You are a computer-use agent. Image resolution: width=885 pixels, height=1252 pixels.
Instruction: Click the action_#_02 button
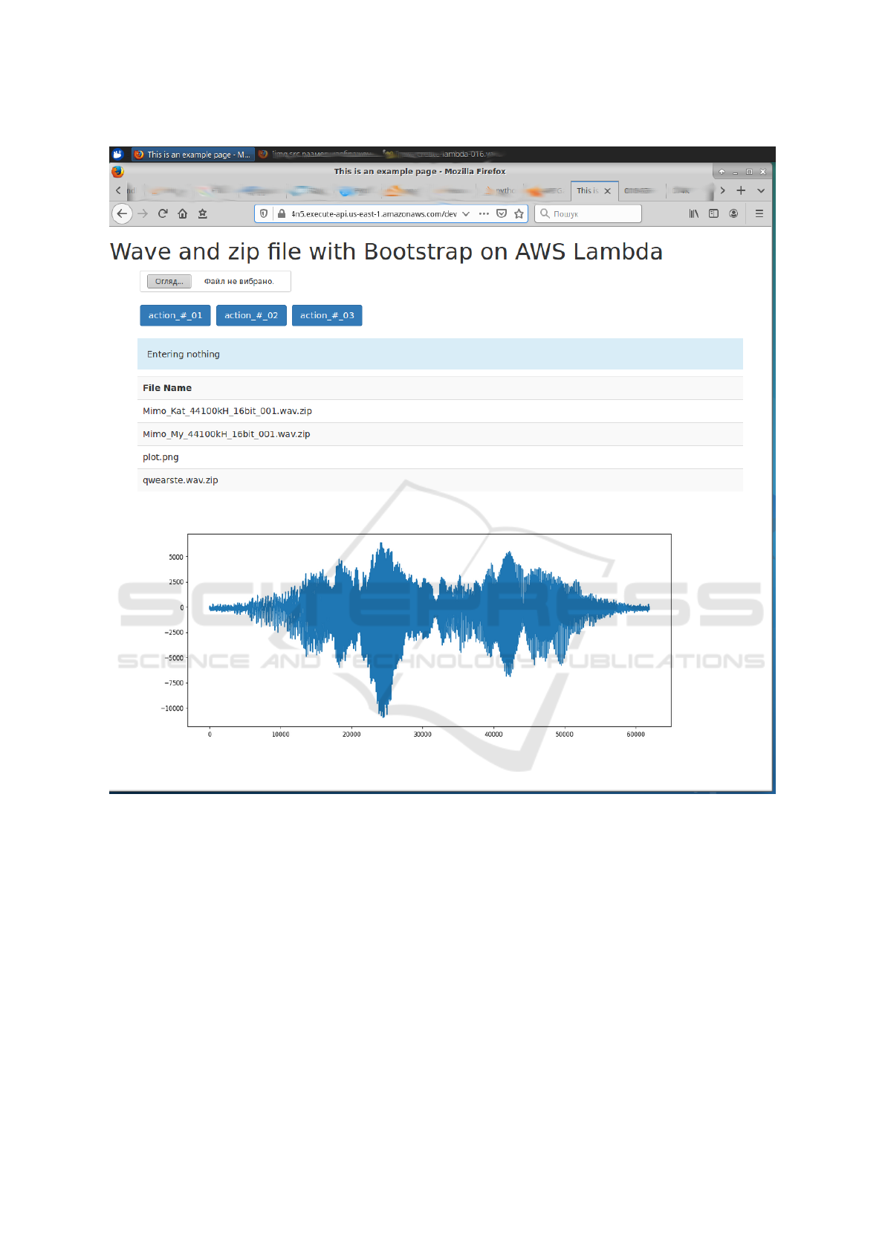pyautogui.click(x=251, y=315)
